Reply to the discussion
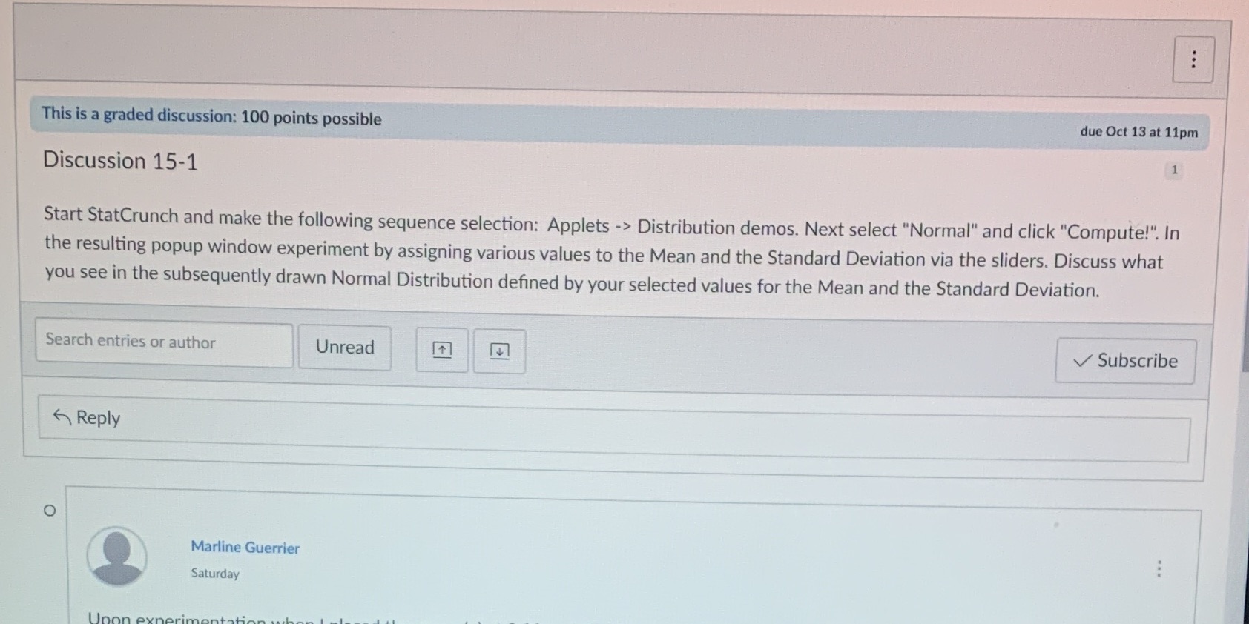The image size is (1249, 624). click(x=614, y=429)
